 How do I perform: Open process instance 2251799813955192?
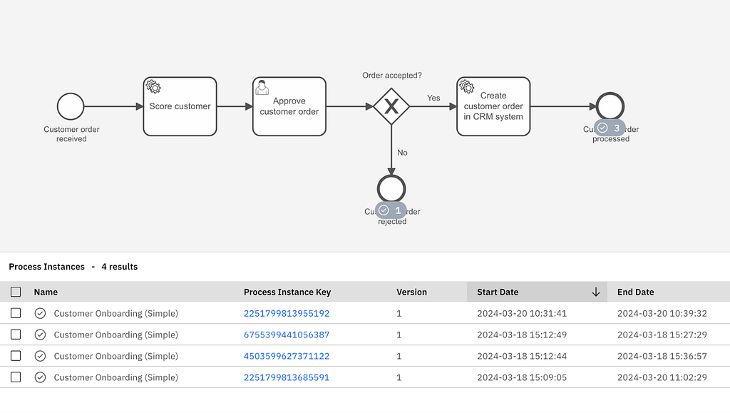tap(287, 313)
